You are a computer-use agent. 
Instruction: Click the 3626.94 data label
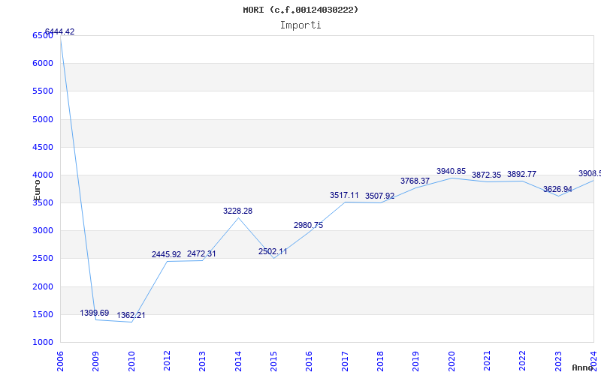[x=557, y=189]
